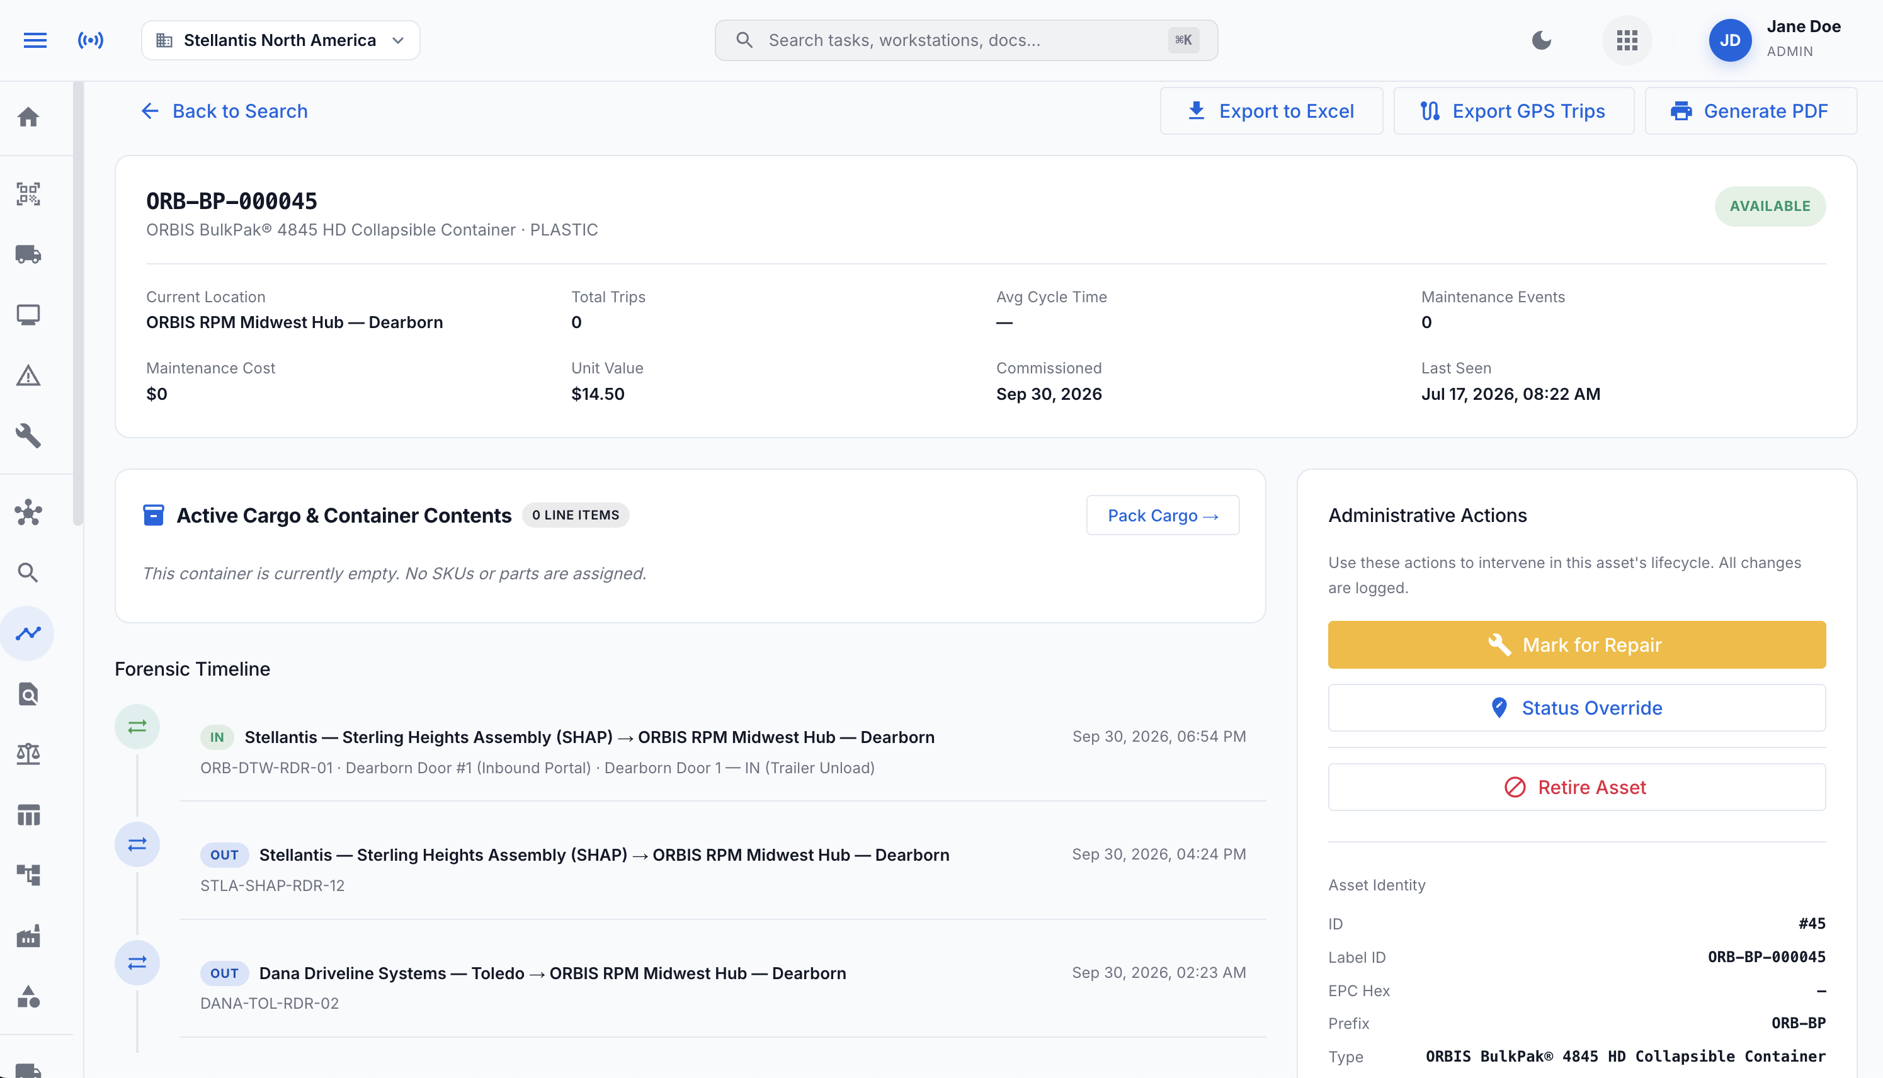Click the Prefix value ORB-BP

click(x=1799, y=1023)
